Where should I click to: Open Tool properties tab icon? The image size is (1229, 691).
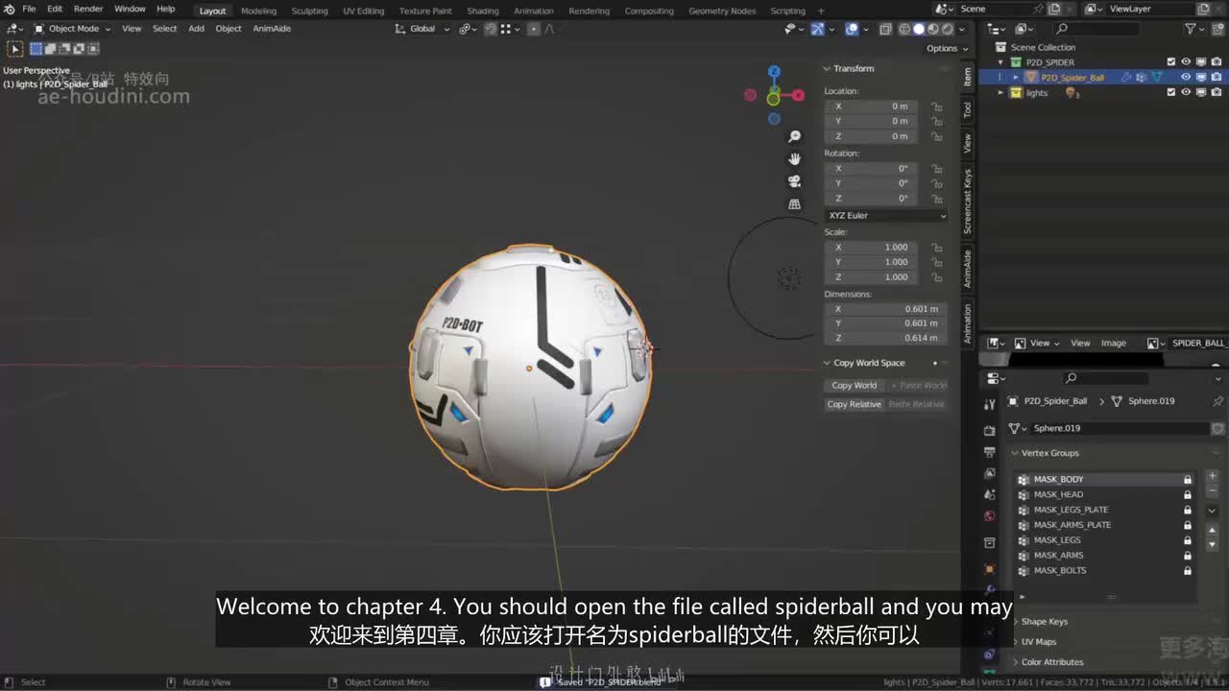pos(989,406)
